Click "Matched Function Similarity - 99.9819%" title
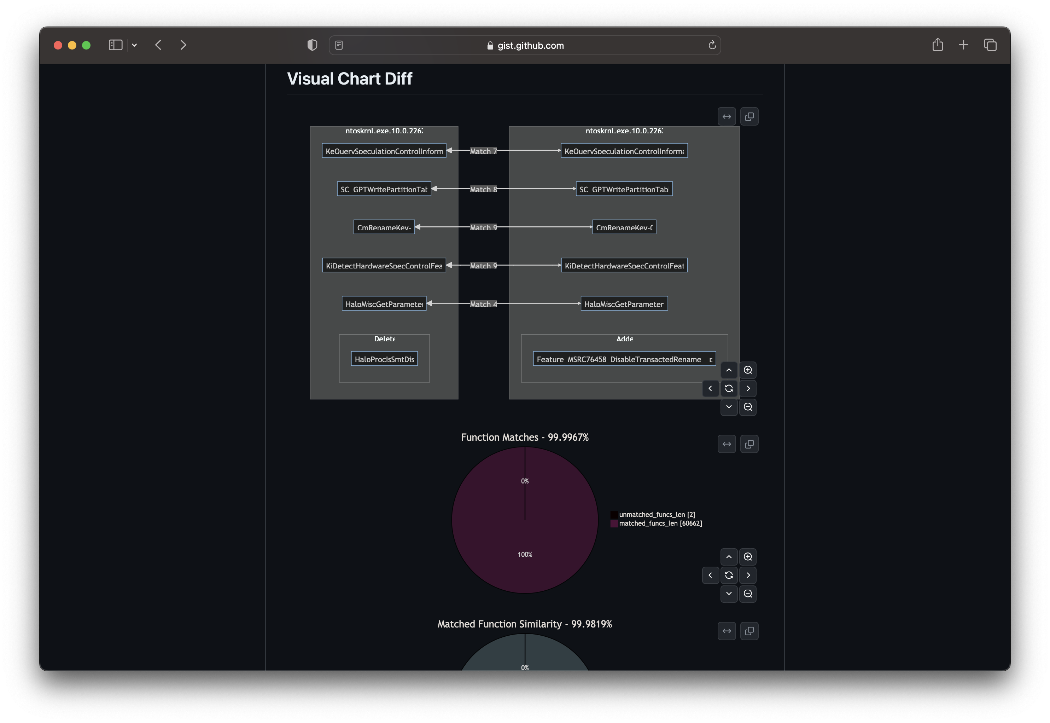The width and height of the screenshot is (1050, 723). 525,624
